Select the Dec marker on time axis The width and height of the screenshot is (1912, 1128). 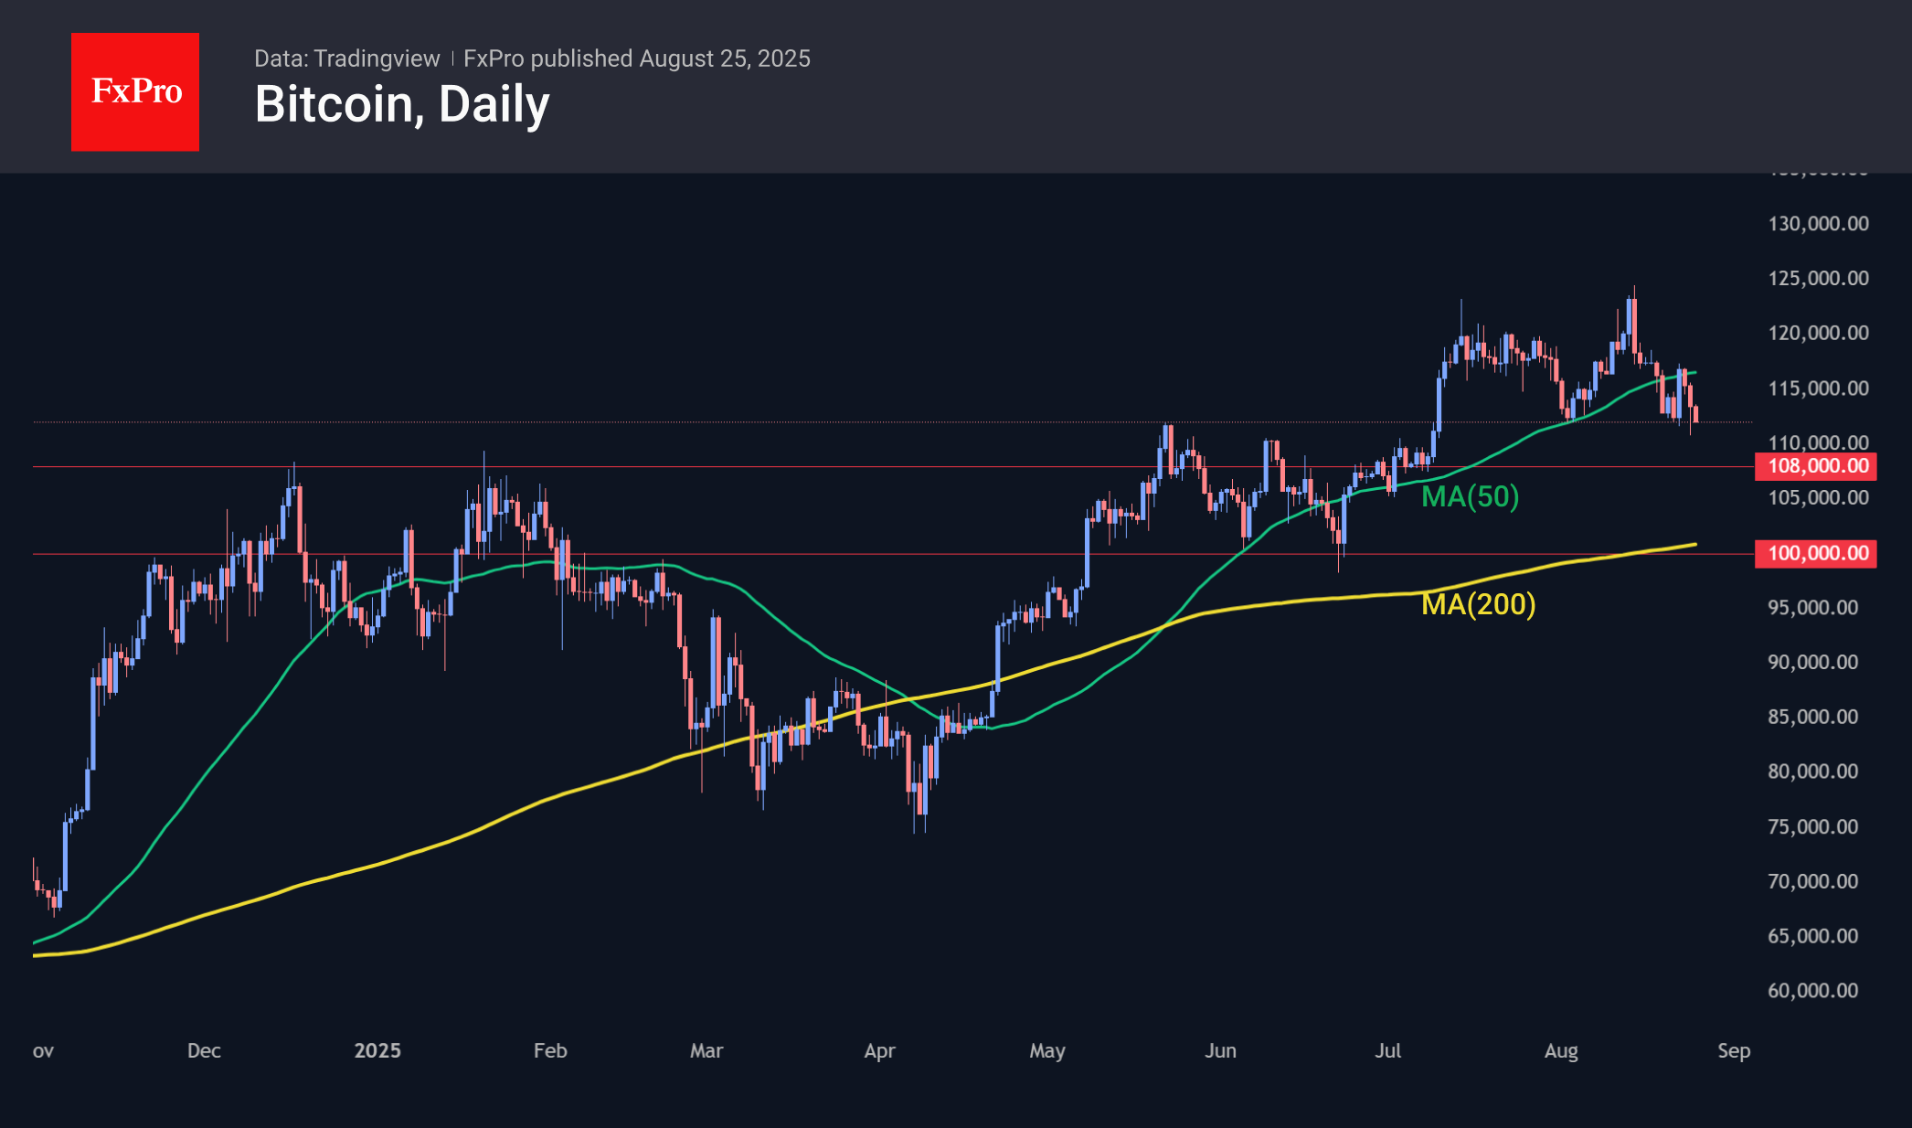[x=204, y=1051]
